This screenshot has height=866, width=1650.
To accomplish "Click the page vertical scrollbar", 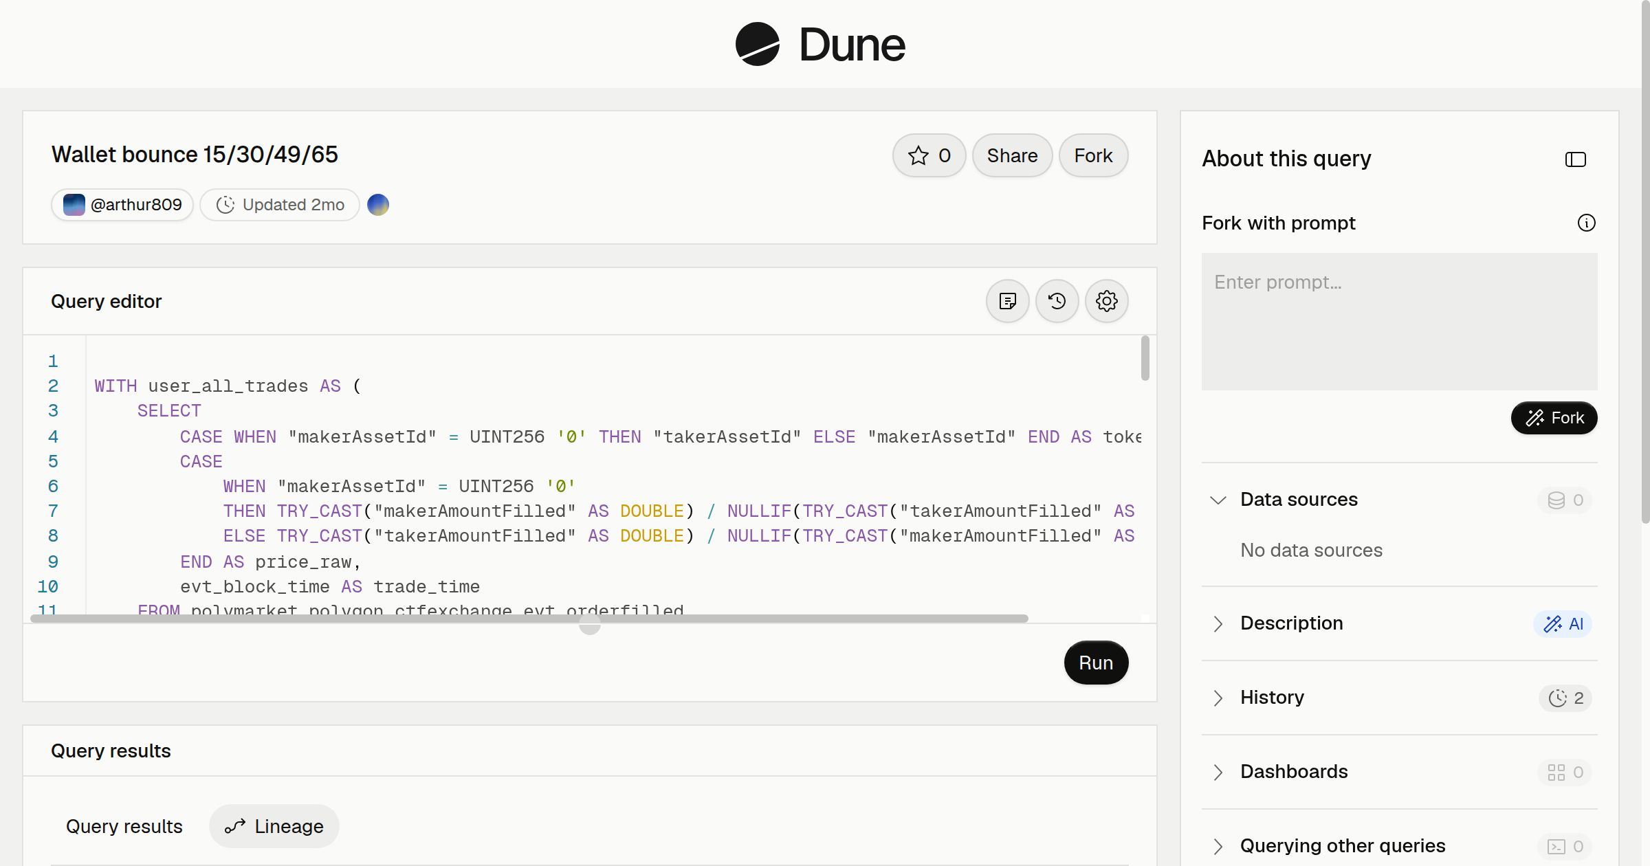I will pos(1645,261).
